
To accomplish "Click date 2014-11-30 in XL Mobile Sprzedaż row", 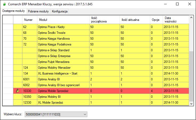I will (x=176, y=103).
